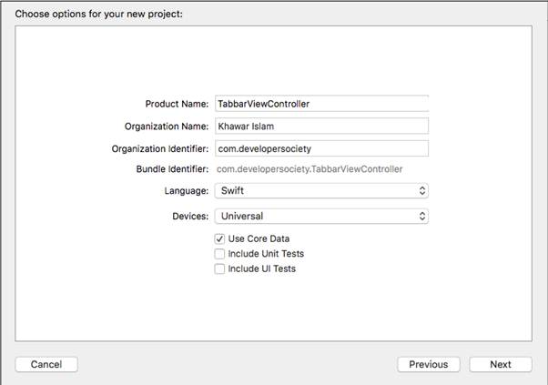Uncheck the Use Core Data checkbox
548x385 pixels.
[x=219, y=238]
